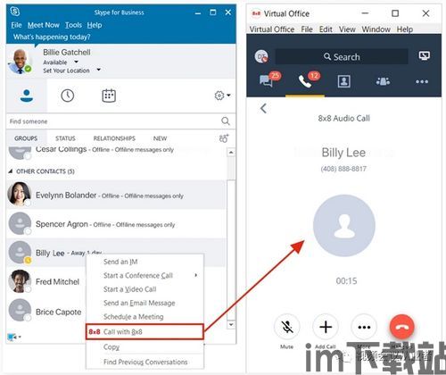Switch to the STATUS tab

[65, 138]
